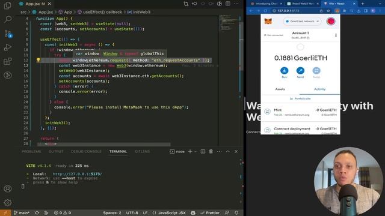Switch to the DEBUG CONSOLE panel tab
Image resolution: width=385 pixels, height=216 pixels.
click(86, 152)
